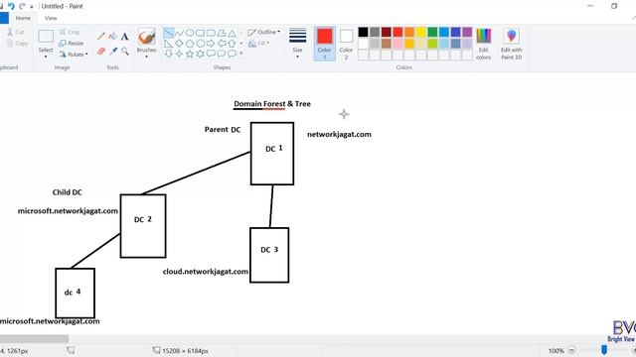Expand the Shapes gallery with the More arrow
This screenshot has width=636, height=357.
click(241, 54)
